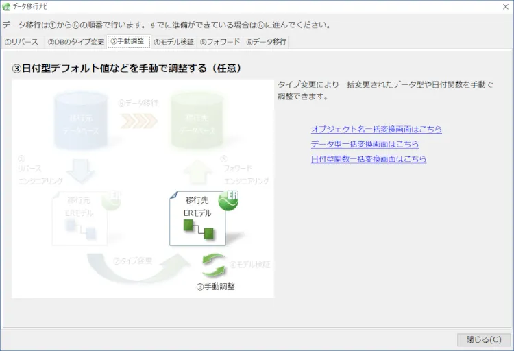Follow the 日付型関数一括変換画面 link

(369, 159)
